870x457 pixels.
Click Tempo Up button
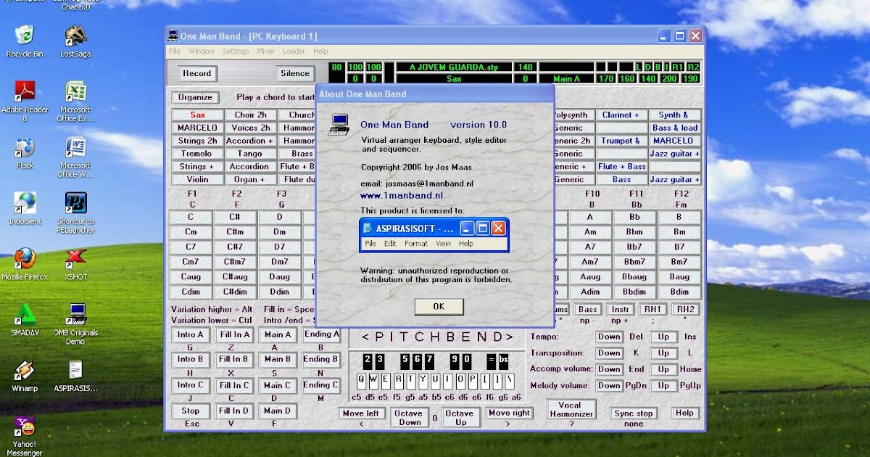(x=663, y=337)
